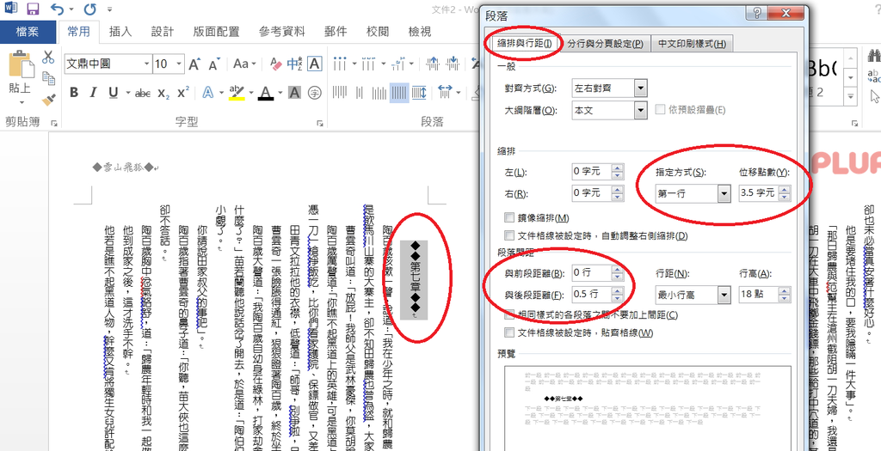Screen dimensions: 881x451
Task: Click the first alignment icon in the paragraph row
Action: click(339, 92)
